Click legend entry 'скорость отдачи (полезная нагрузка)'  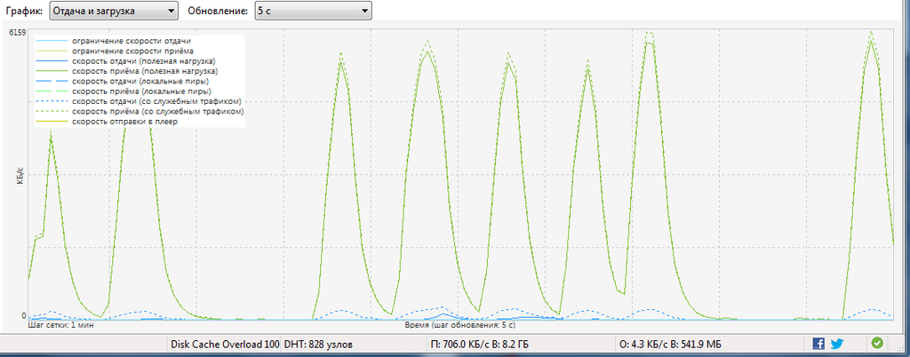144,61
